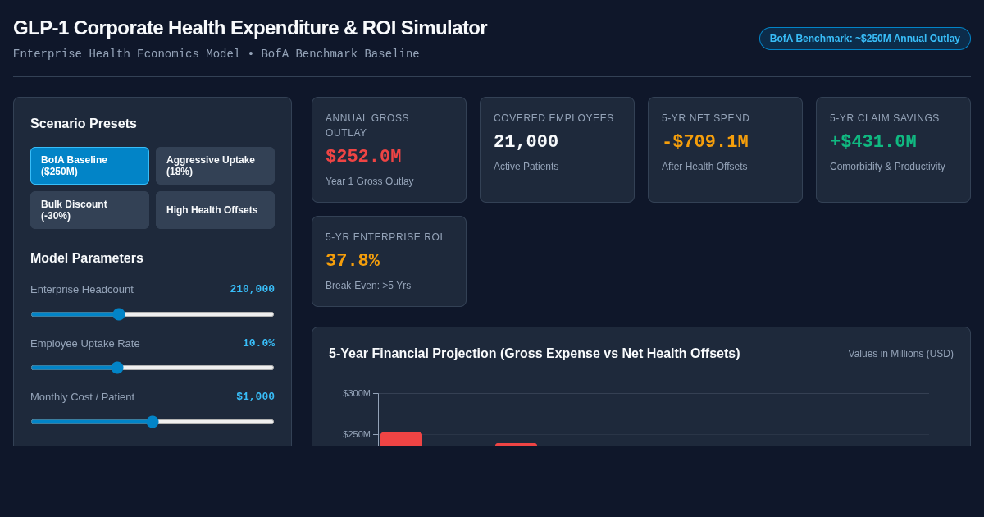Click the 21,000 covered employees figure
The image size is (984, 517).
[x=526, y=142]
